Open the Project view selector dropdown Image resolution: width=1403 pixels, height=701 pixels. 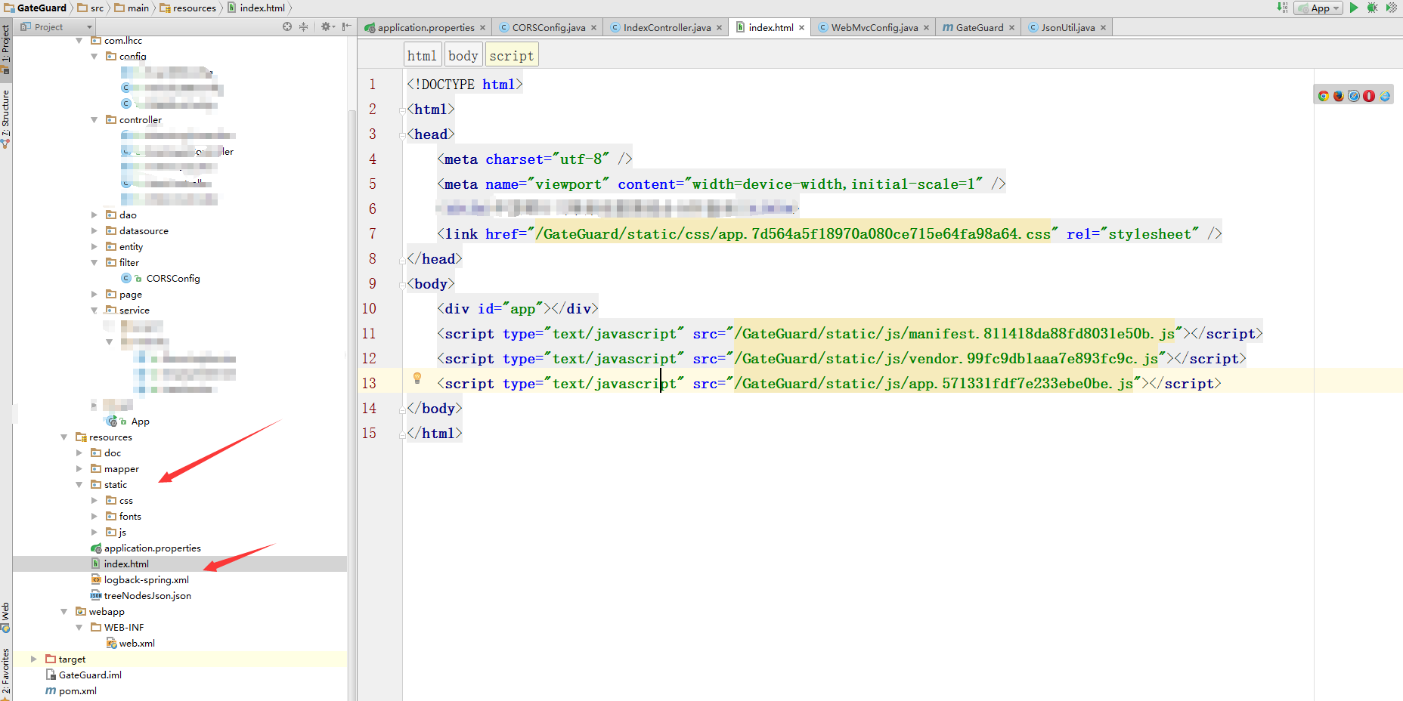tap(56, 27)
